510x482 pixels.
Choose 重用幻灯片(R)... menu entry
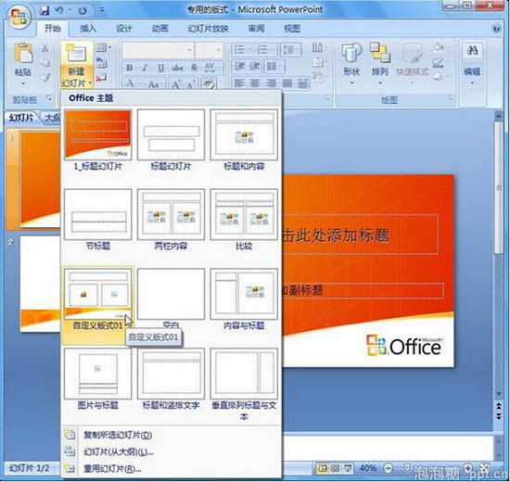(x=172, y=469)
